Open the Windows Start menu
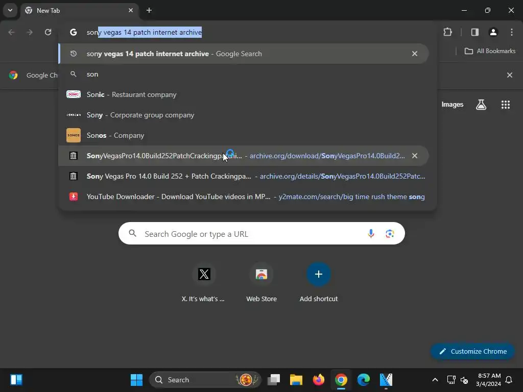This screenshot has width=523, height=392. point(136,380)
